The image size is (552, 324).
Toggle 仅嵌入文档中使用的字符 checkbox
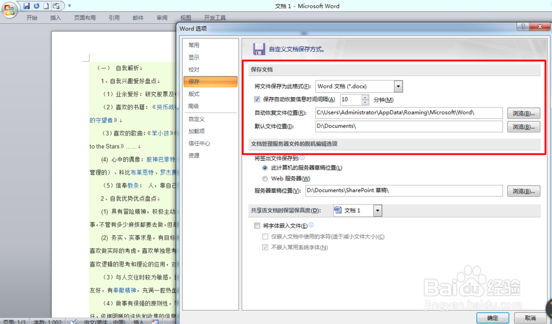[265, 237]
